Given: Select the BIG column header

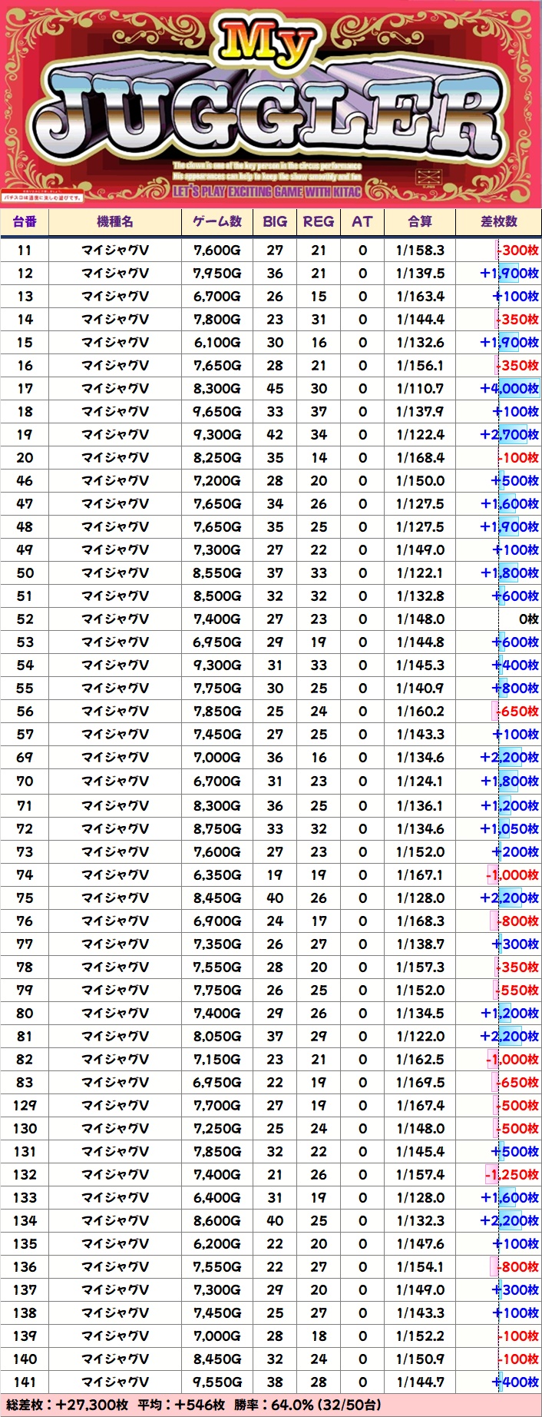Looking at the screenshot, I should pyautogui.click(x=275, y=221).
